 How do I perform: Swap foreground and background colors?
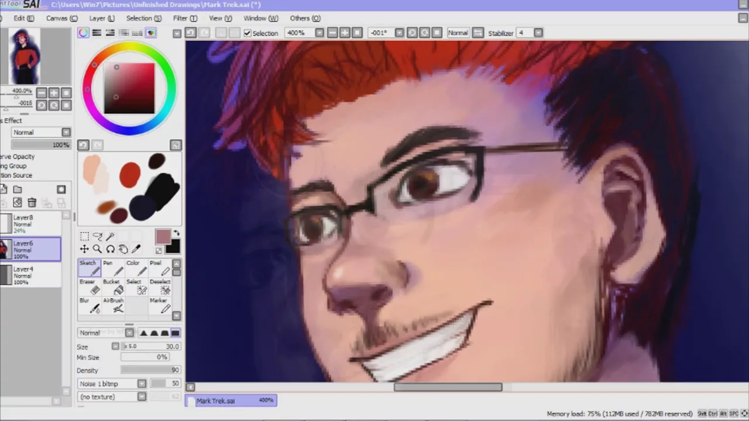[x=176, y=233]
